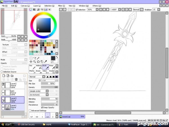
Task: Switch to sword.sai document tab
Action: click(72, 117)
